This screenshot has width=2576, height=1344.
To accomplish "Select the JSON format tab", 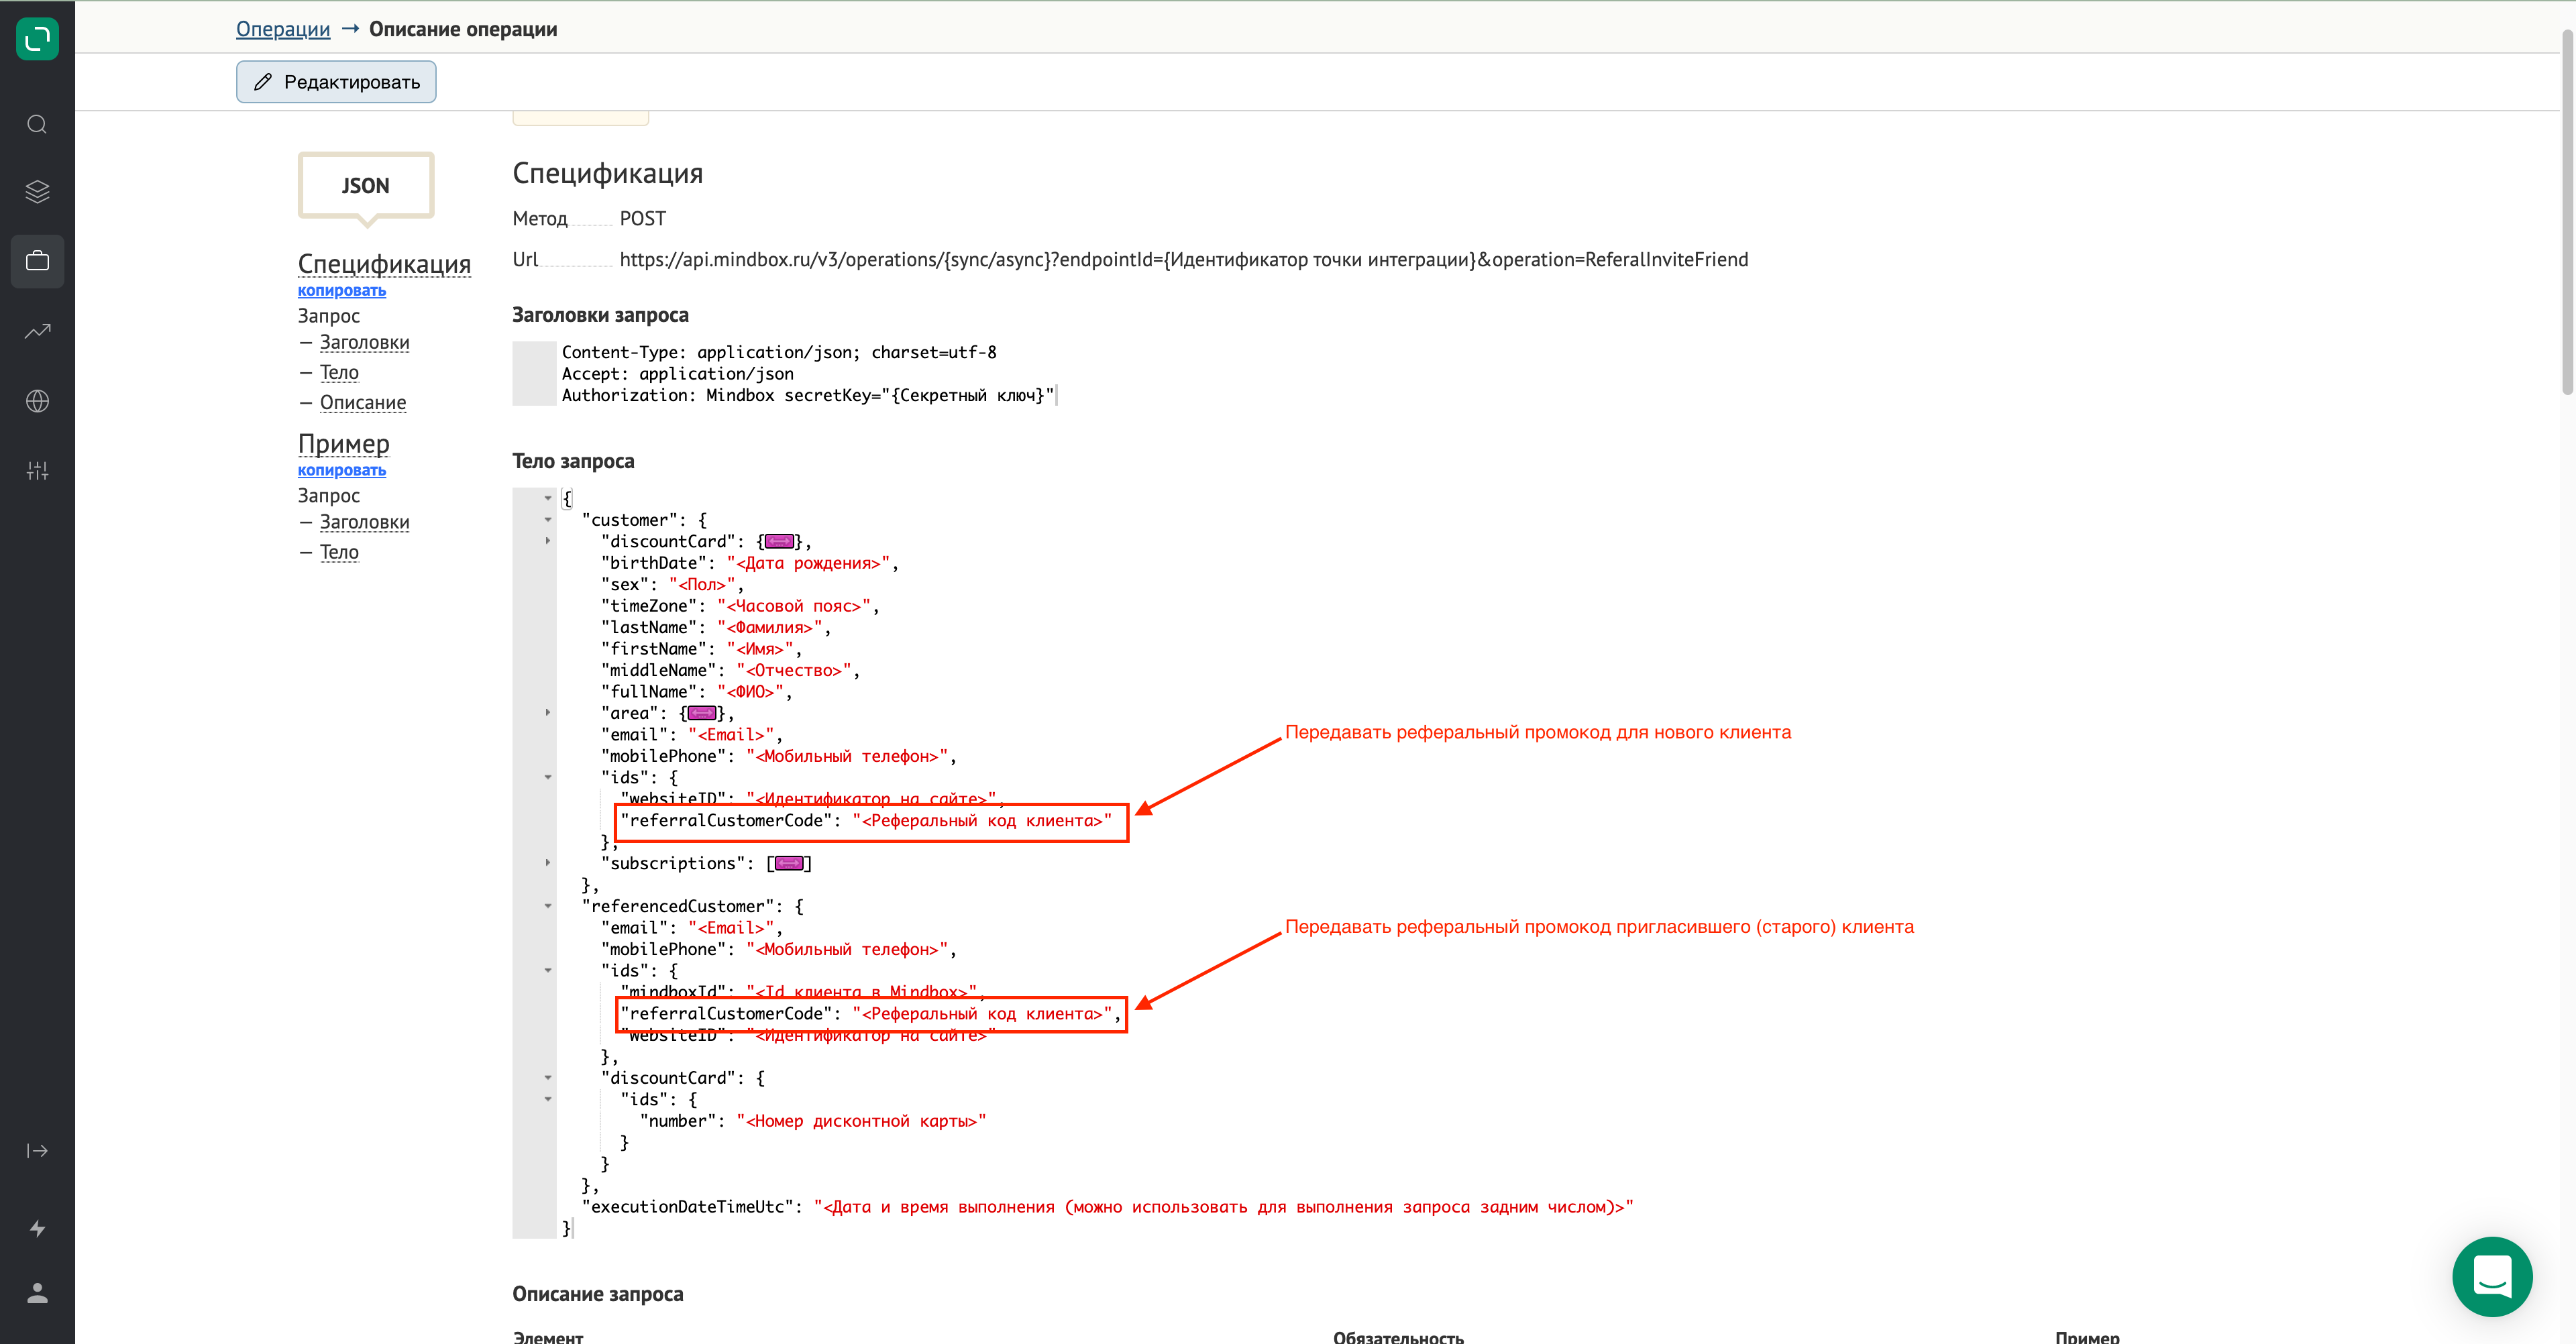I will (x=365, y=186).
